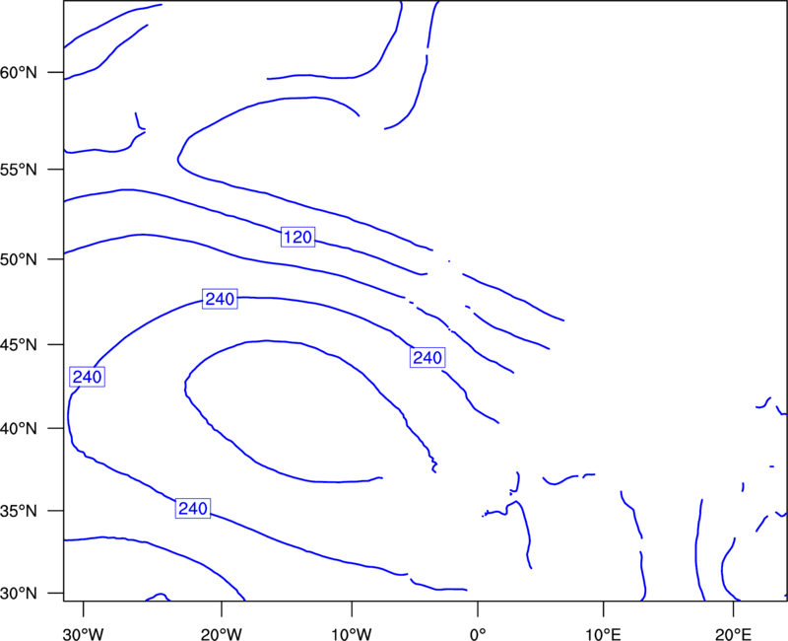Click the 50°N latitude axis label
The width and height of the screenshot is (788, 641).
[x=19, y=259]
